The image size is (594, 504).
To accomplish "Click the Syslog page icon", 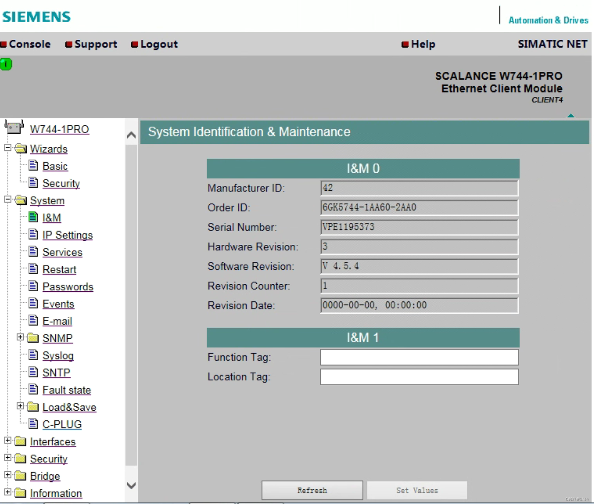I will click(33, 355).
